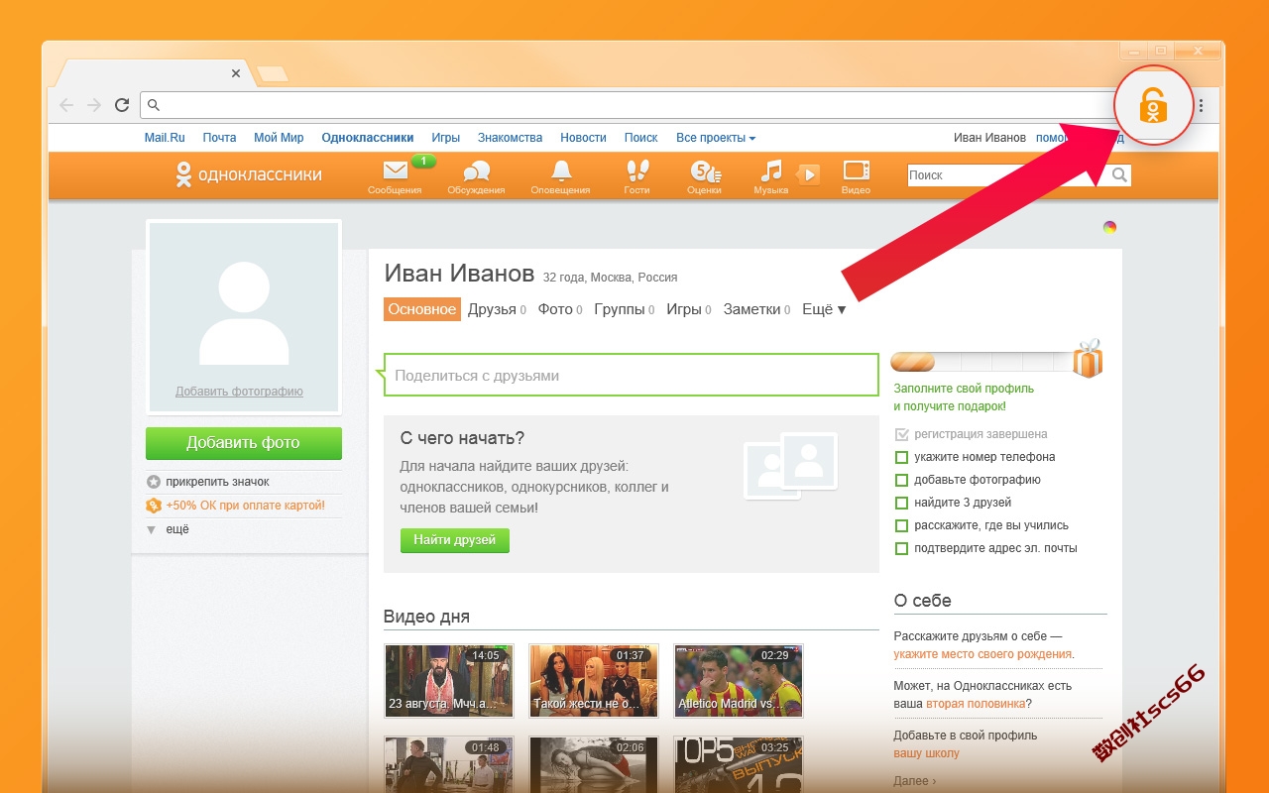Image resolution: width=1269 pixels, height=793 pixels.
Task: Click the profile completion progress bar
Action: 981,362
